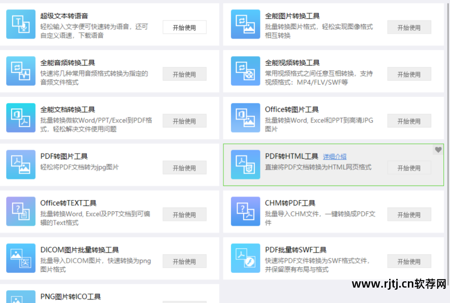Viewport: 450px width, 303px height.
Task: Select the PDF转HTML工具 title
Action: (292, 156)
